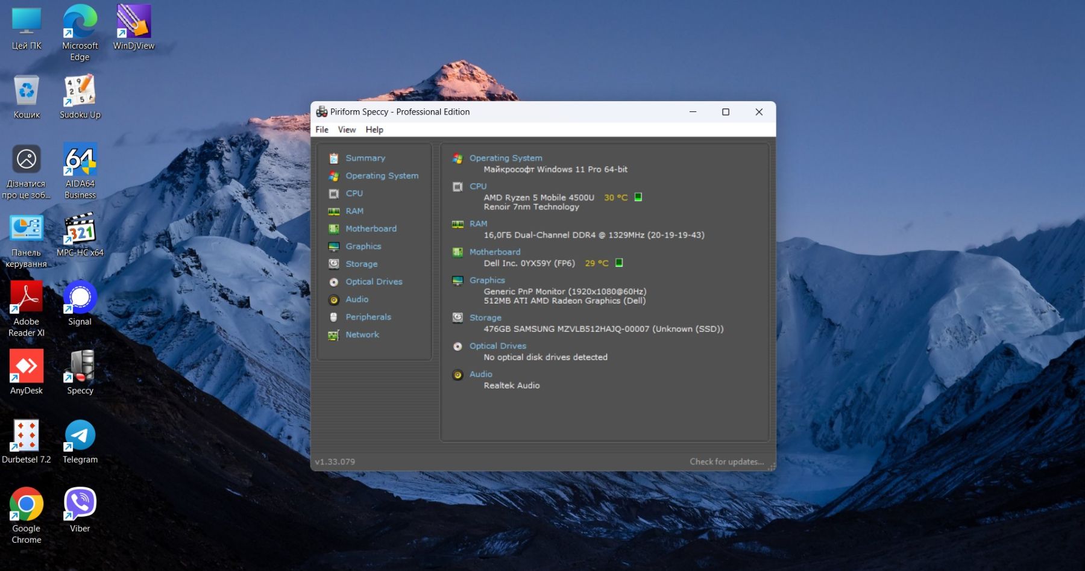Open the Кошик recycle bin icon

click(x=27, y=96)
